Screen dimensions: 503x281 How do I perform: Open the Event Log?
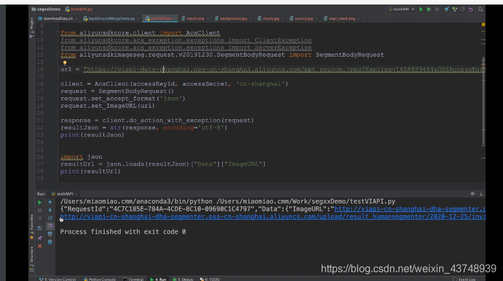tap(464, 279)
